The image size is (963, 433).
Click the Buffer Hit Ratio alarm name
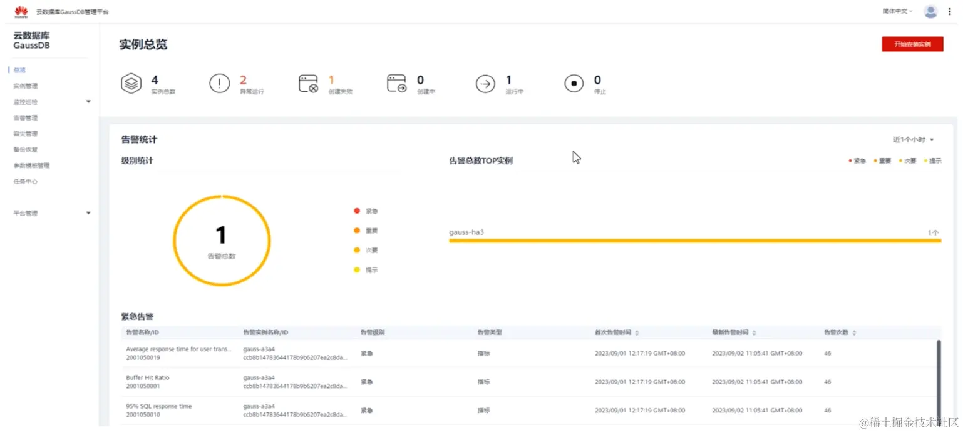[148, 378]
